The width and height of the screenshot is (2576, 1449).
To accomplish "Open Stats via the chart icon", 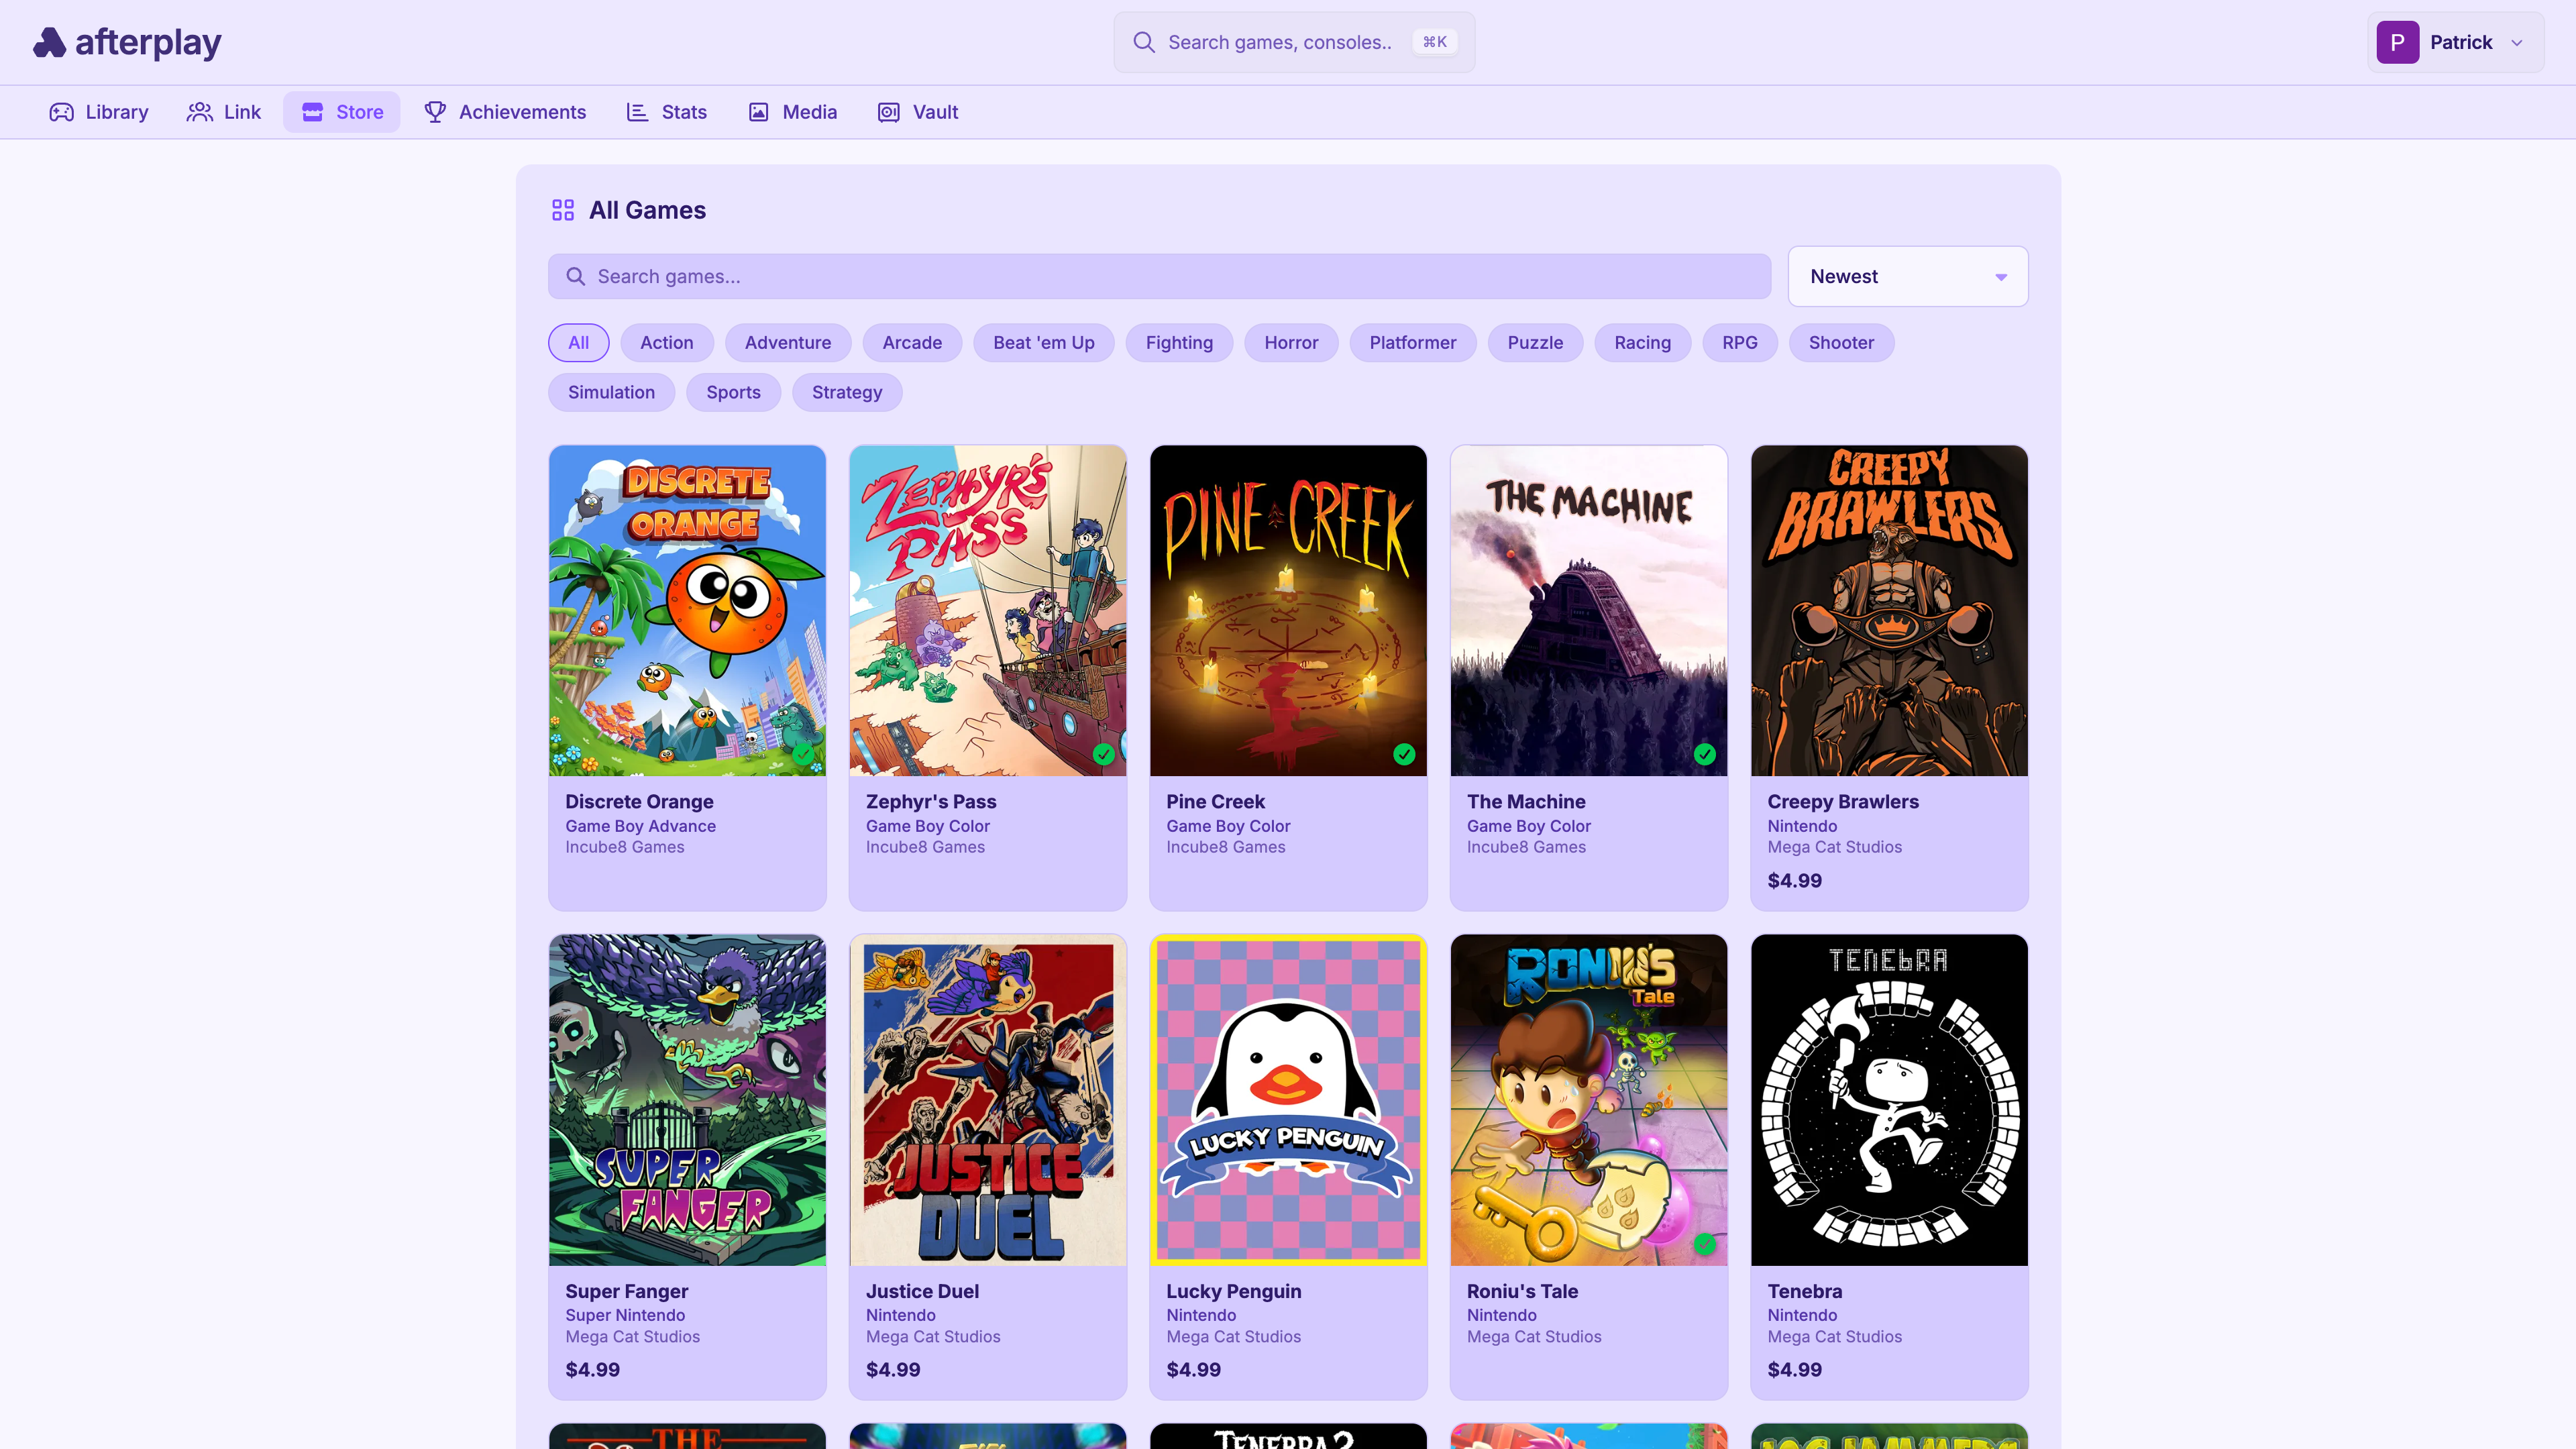I will coord(637,112).
